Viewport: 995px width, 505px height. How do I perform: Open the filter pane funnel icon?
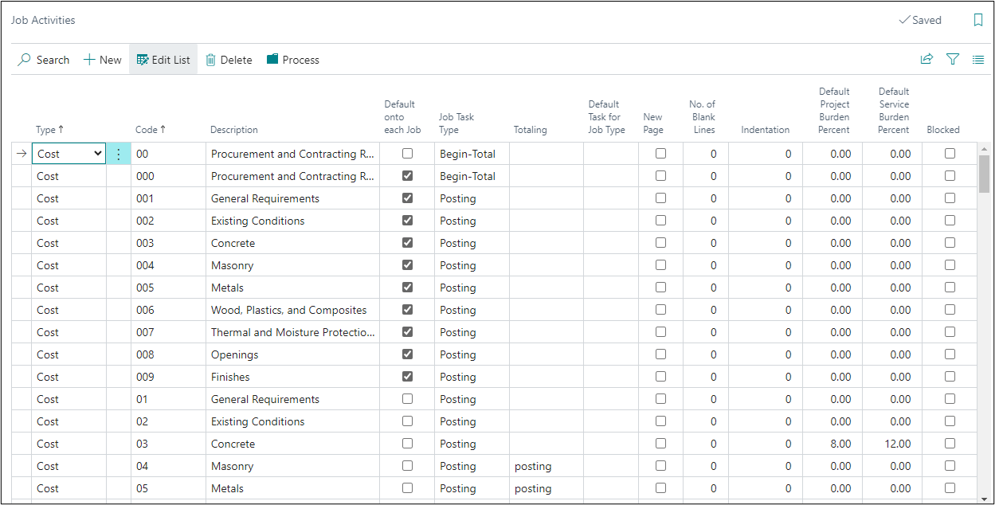pyautogui.click(x=952, y=60)
